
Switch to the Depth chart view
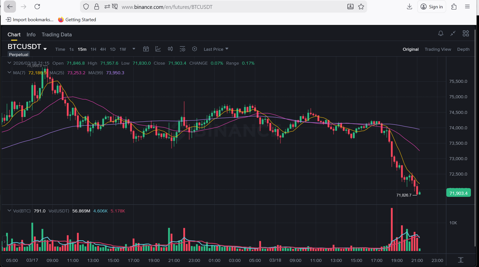pos(463,49)
